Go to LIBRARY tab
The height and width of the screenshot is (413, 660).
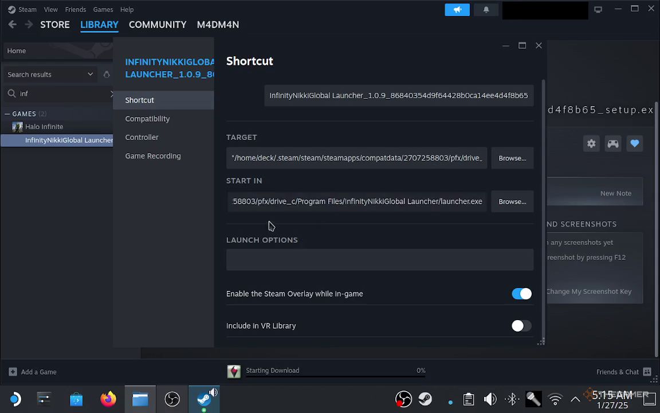99,25
